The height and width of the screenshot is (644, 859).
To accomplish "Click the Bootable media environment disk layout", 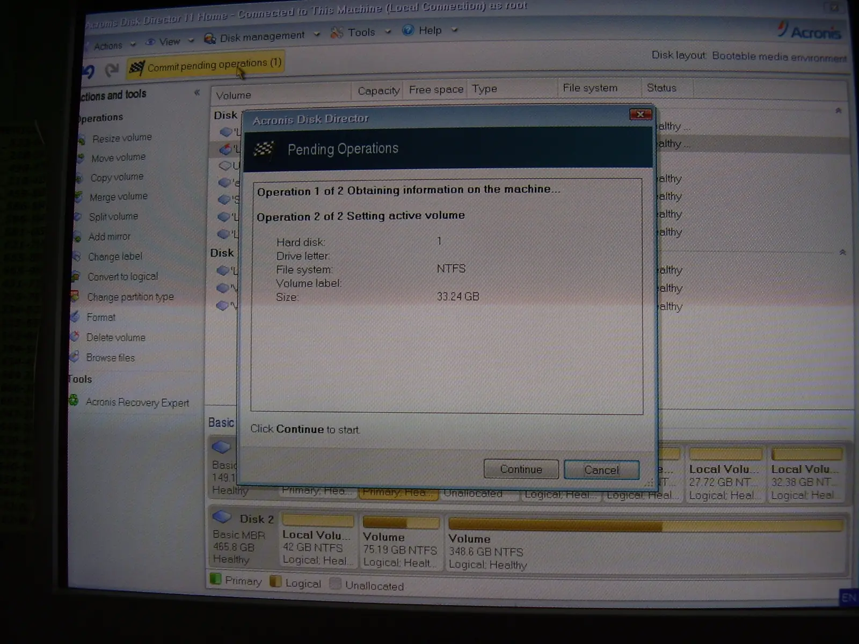I will pyautogui.click(x=779, y=57).
